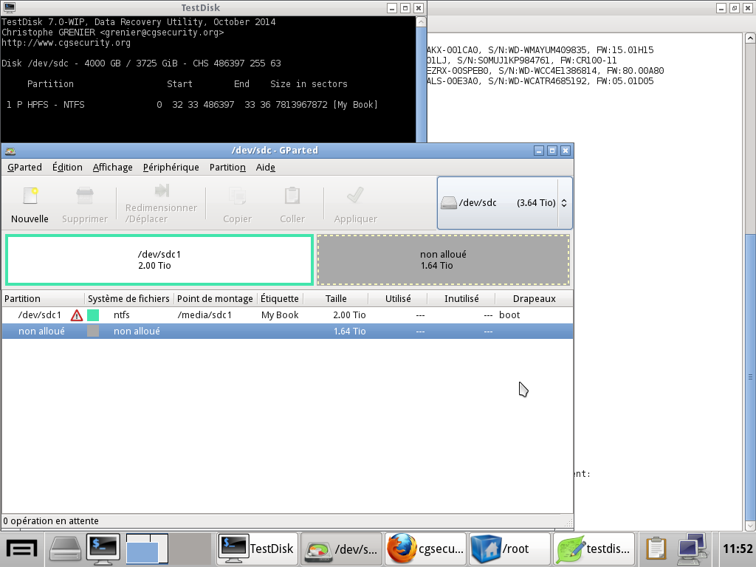756x567 pixels.
Task: Click the NTFS partition line in TestDisk
Action: tap(192, 105)
